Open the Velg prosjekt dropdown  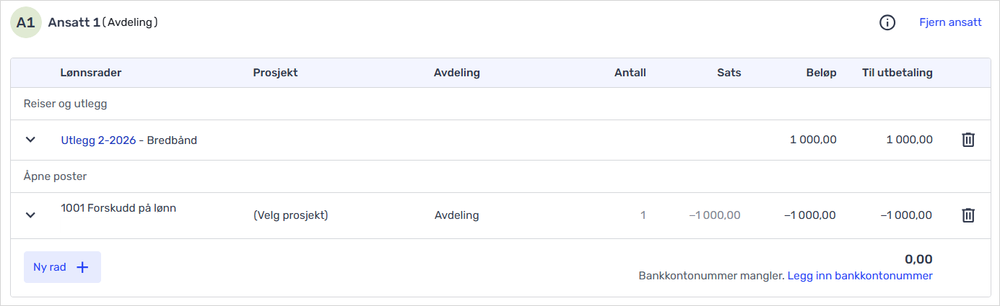[290, 215]
